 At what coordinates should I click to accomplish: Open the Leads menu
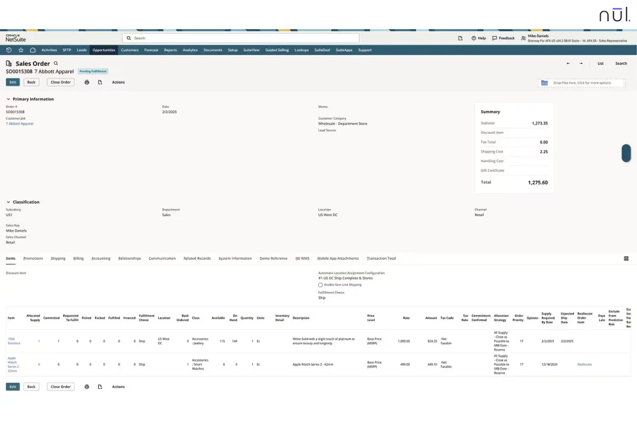point(82,50)
